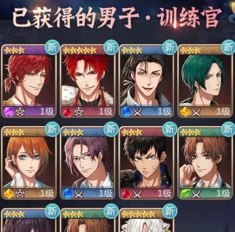The height and width of the screenshot is (232, 235).
Task: Click the red gem icon on spiky-haired card
Action: [x=126, y=194]
